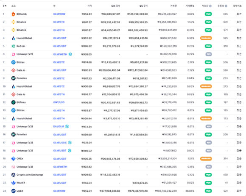
Task: Click the ₩114,323,462.19 depth value for Crypto.com
Action: [110, 175]
